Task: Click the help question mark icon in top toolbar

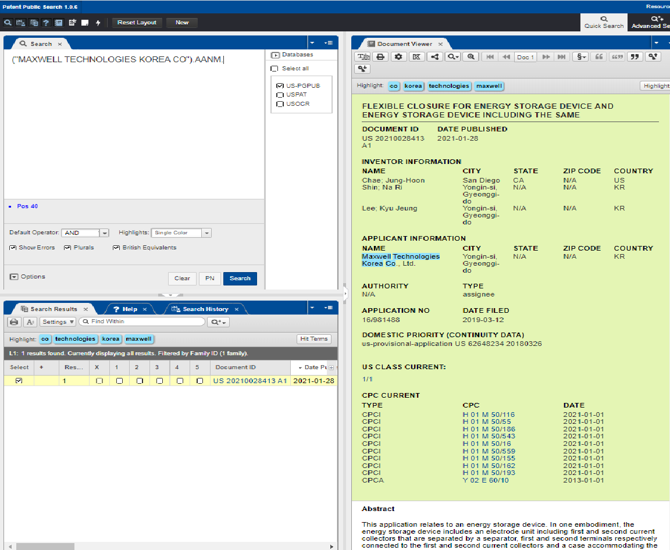Action: click(x=45, y=23)
